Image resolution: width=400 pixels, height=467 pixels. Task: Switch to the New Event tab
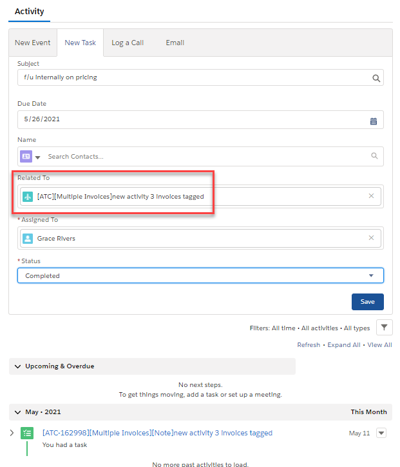tap(32, 43)
